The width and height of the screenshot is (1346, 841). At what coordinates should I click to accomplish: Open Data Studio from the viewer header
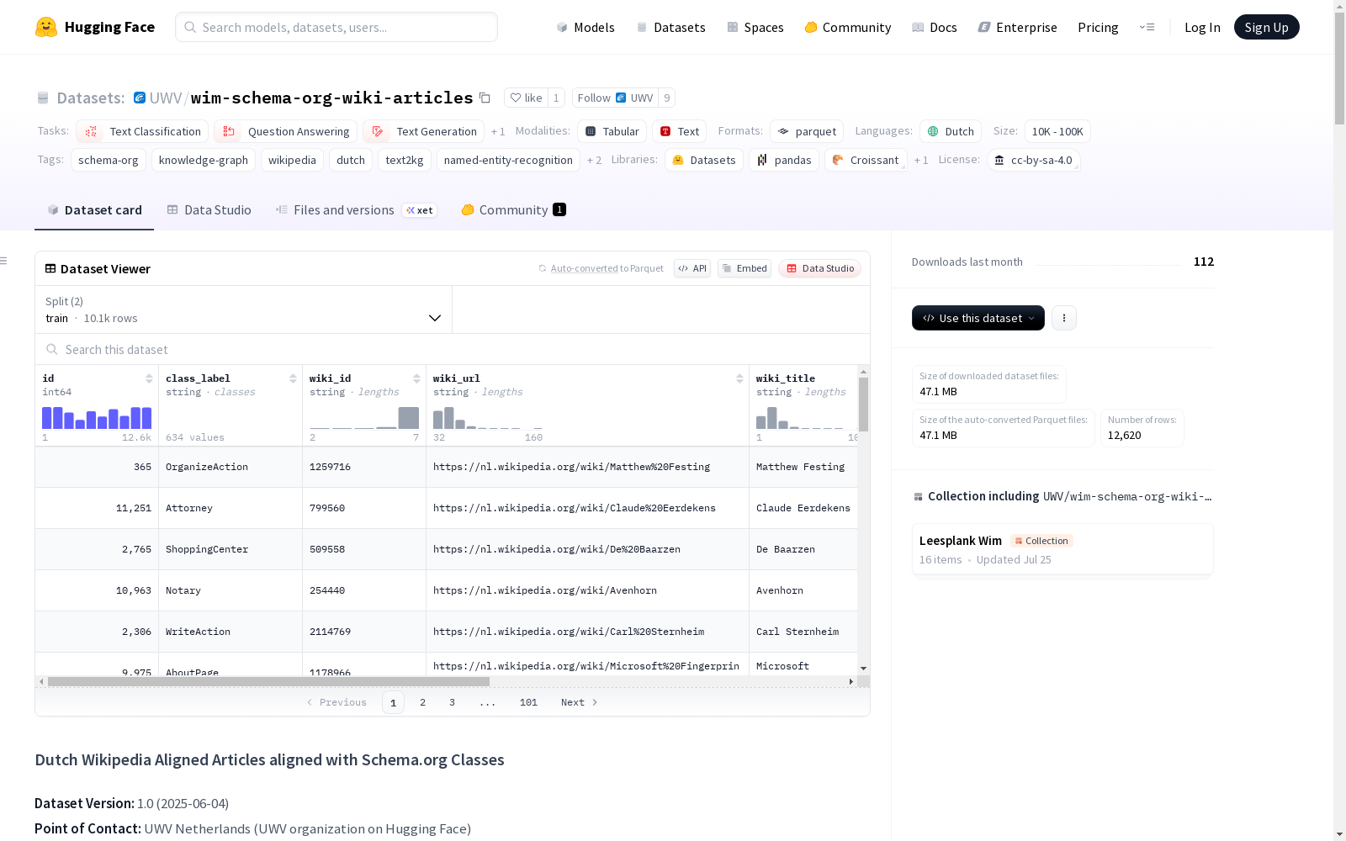820,268
